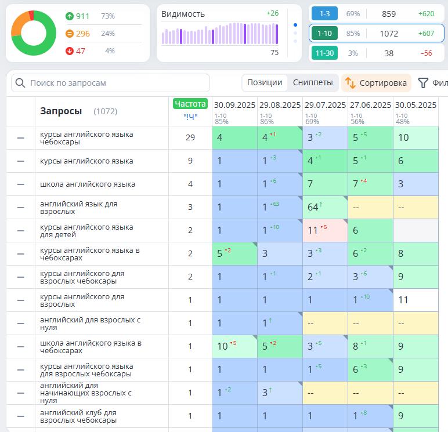The image size is (448, 432).
Task: Switch to the Сниппеты tab
Action: coord(313,83)
